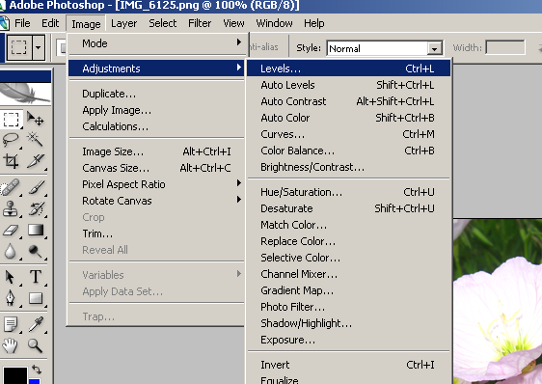Select the Brush tool

[36, 187]
